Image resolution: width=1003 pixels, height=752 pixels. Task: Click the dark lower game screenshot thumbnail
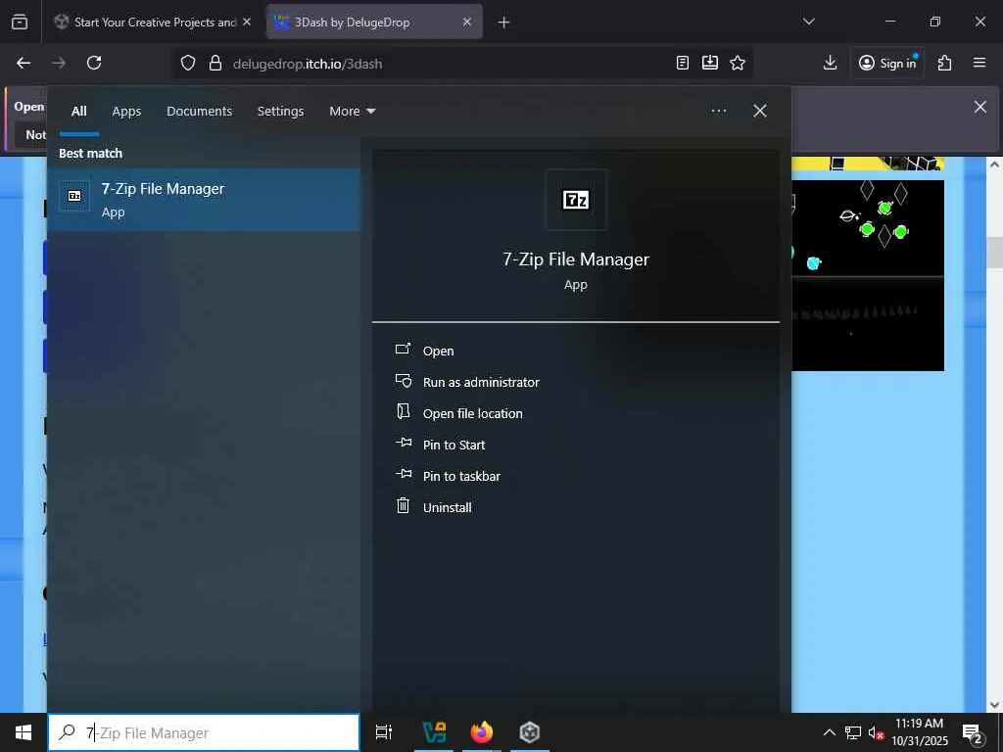pyautogui.click(x=868, y=324)
